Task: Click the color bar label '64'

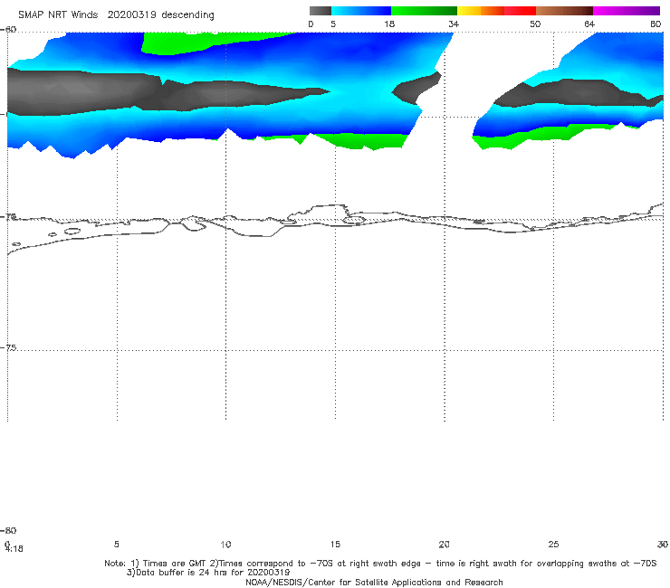Action: click(x=589, y=24)
